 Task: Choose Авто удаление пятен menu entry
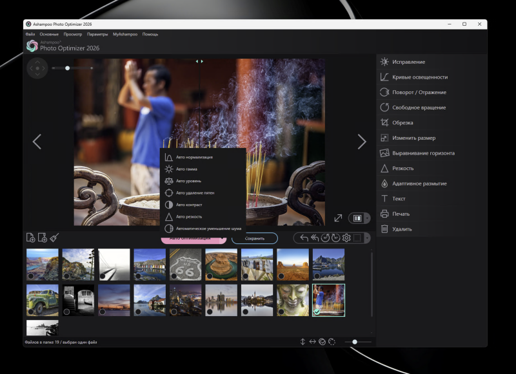pyautogui.click(x=203, y=192)
